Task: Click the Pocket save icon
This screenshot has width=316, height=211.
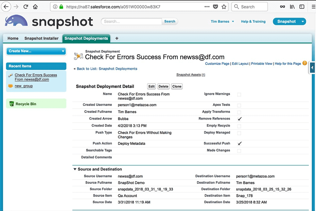Action: (x=216, y=7)
